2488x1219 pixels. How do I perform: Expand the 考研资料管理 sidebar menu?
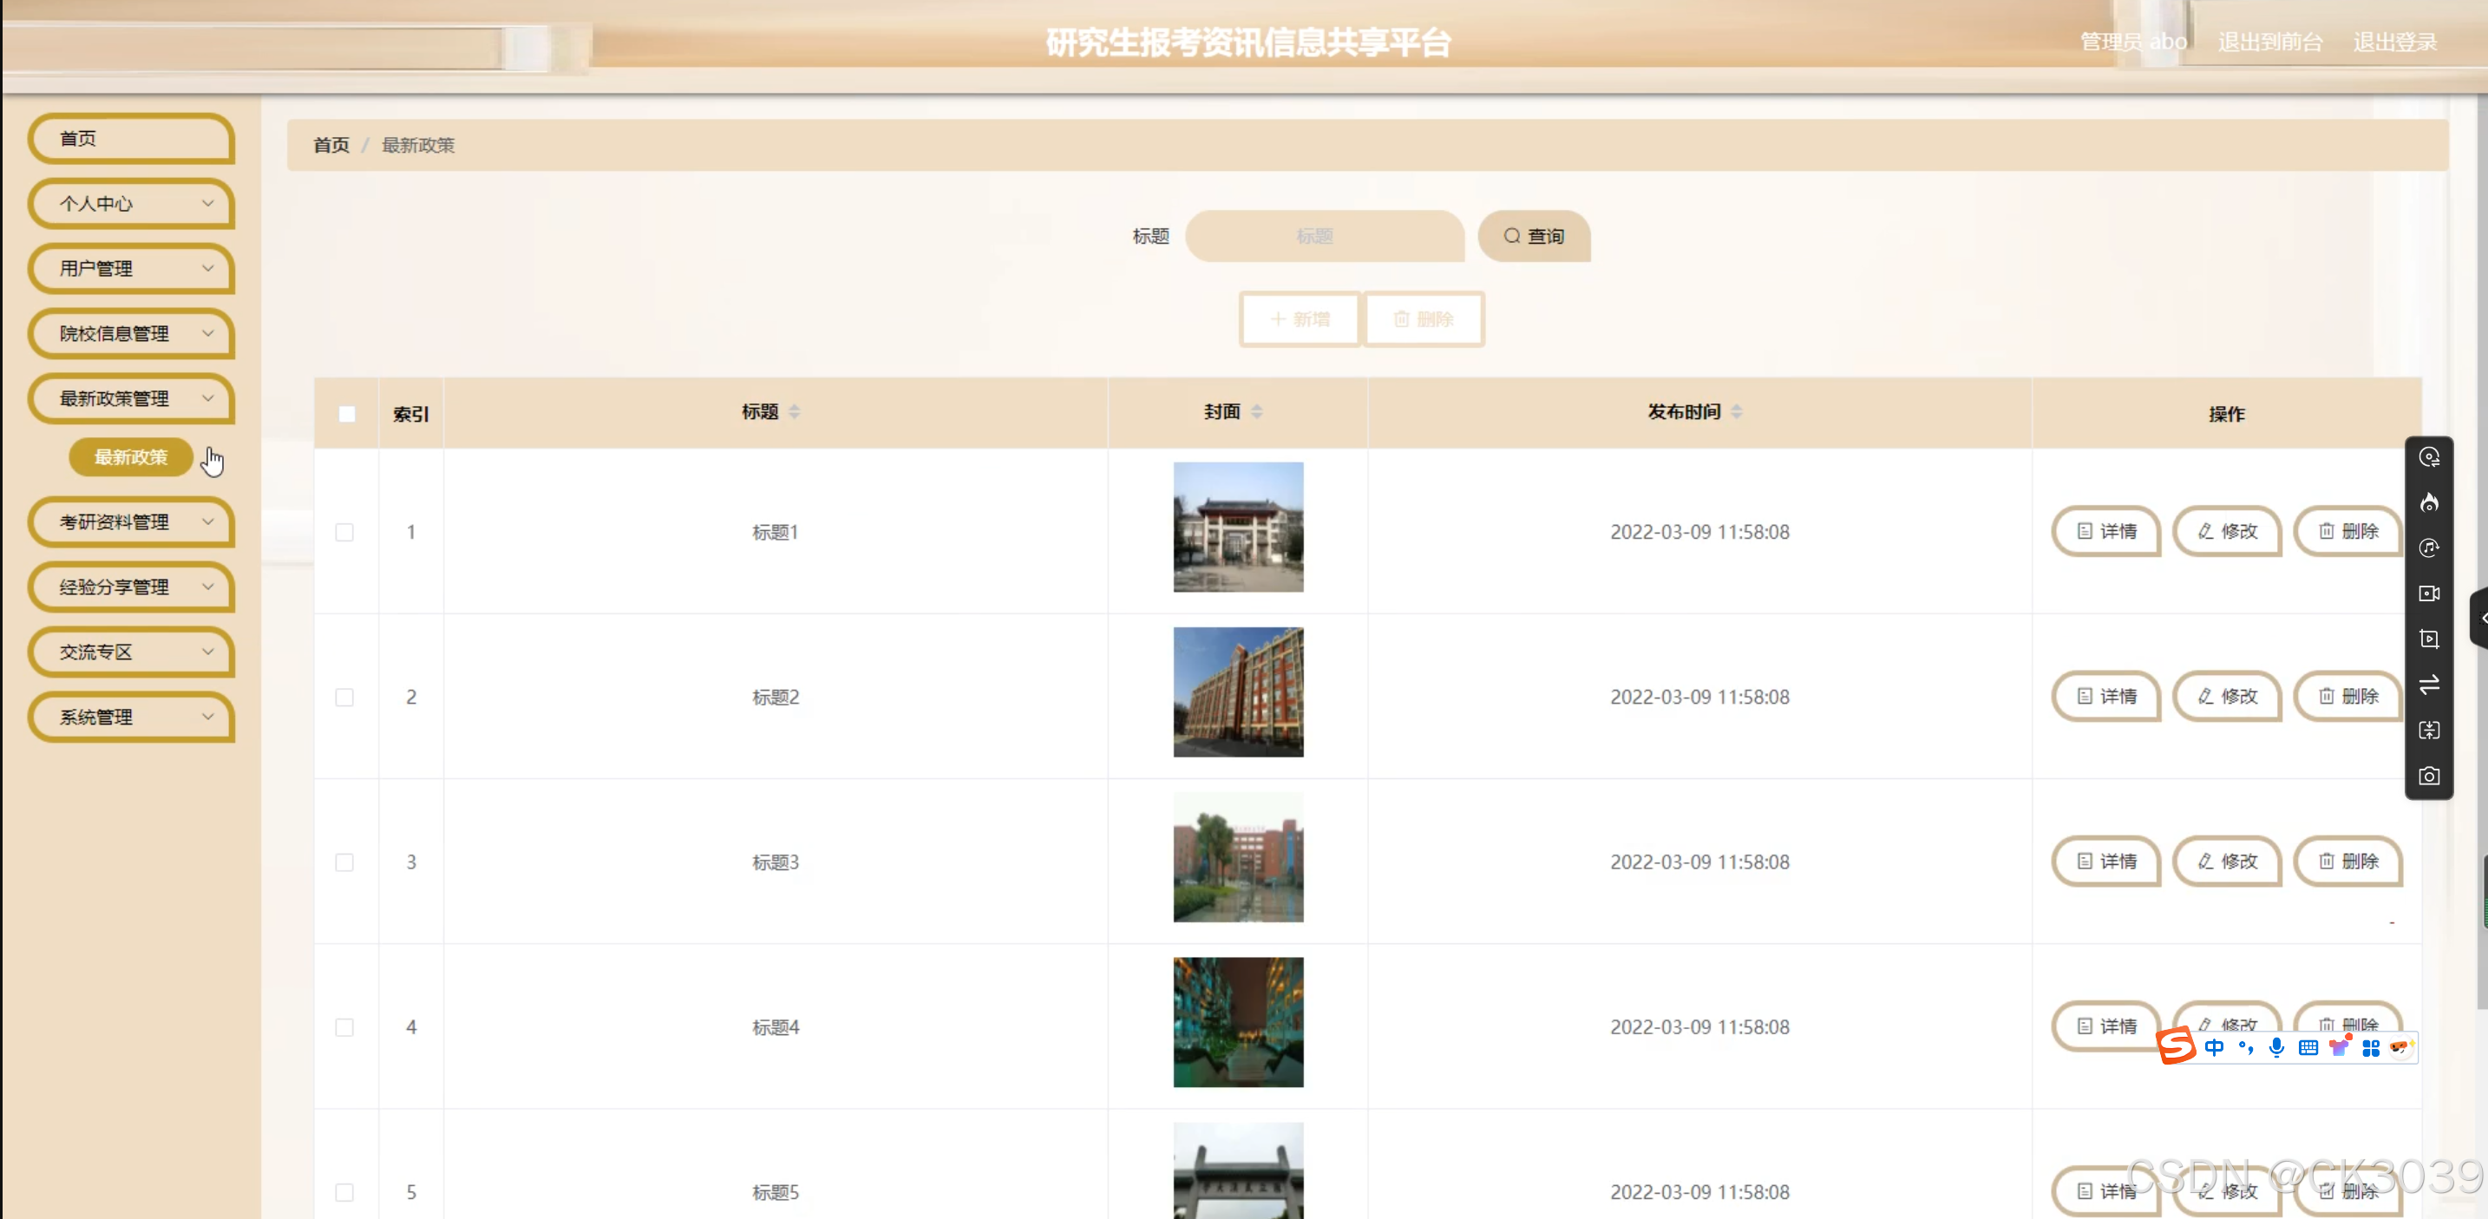click(131, 521)
